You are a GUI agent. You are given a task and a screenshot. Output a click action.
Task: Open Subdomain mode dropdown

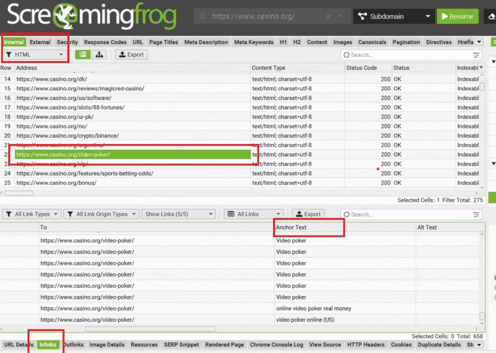click(x=394, y=16)
